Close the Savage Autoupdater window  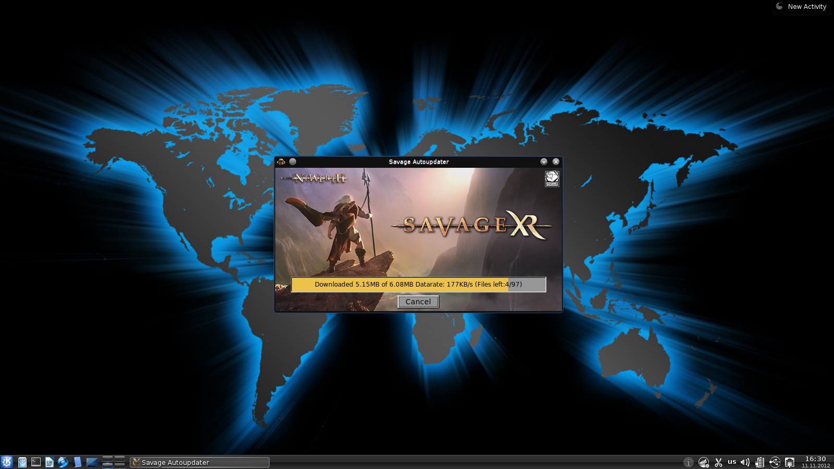tap(556, 162)
